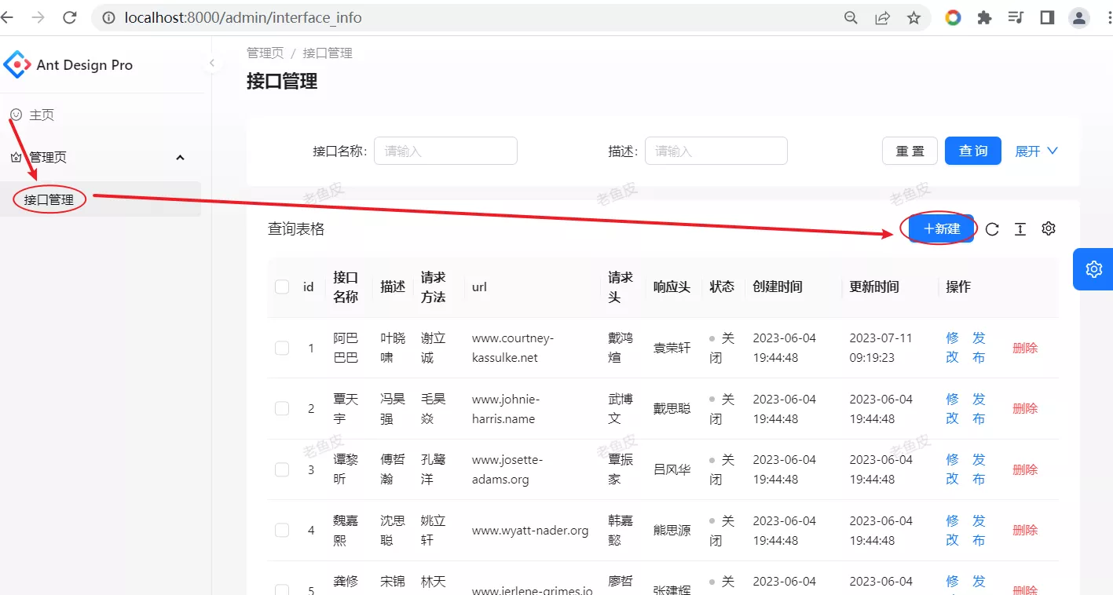
Task: Click 修改 for 覃天宇 row
Action: click(x=953, y=408)
